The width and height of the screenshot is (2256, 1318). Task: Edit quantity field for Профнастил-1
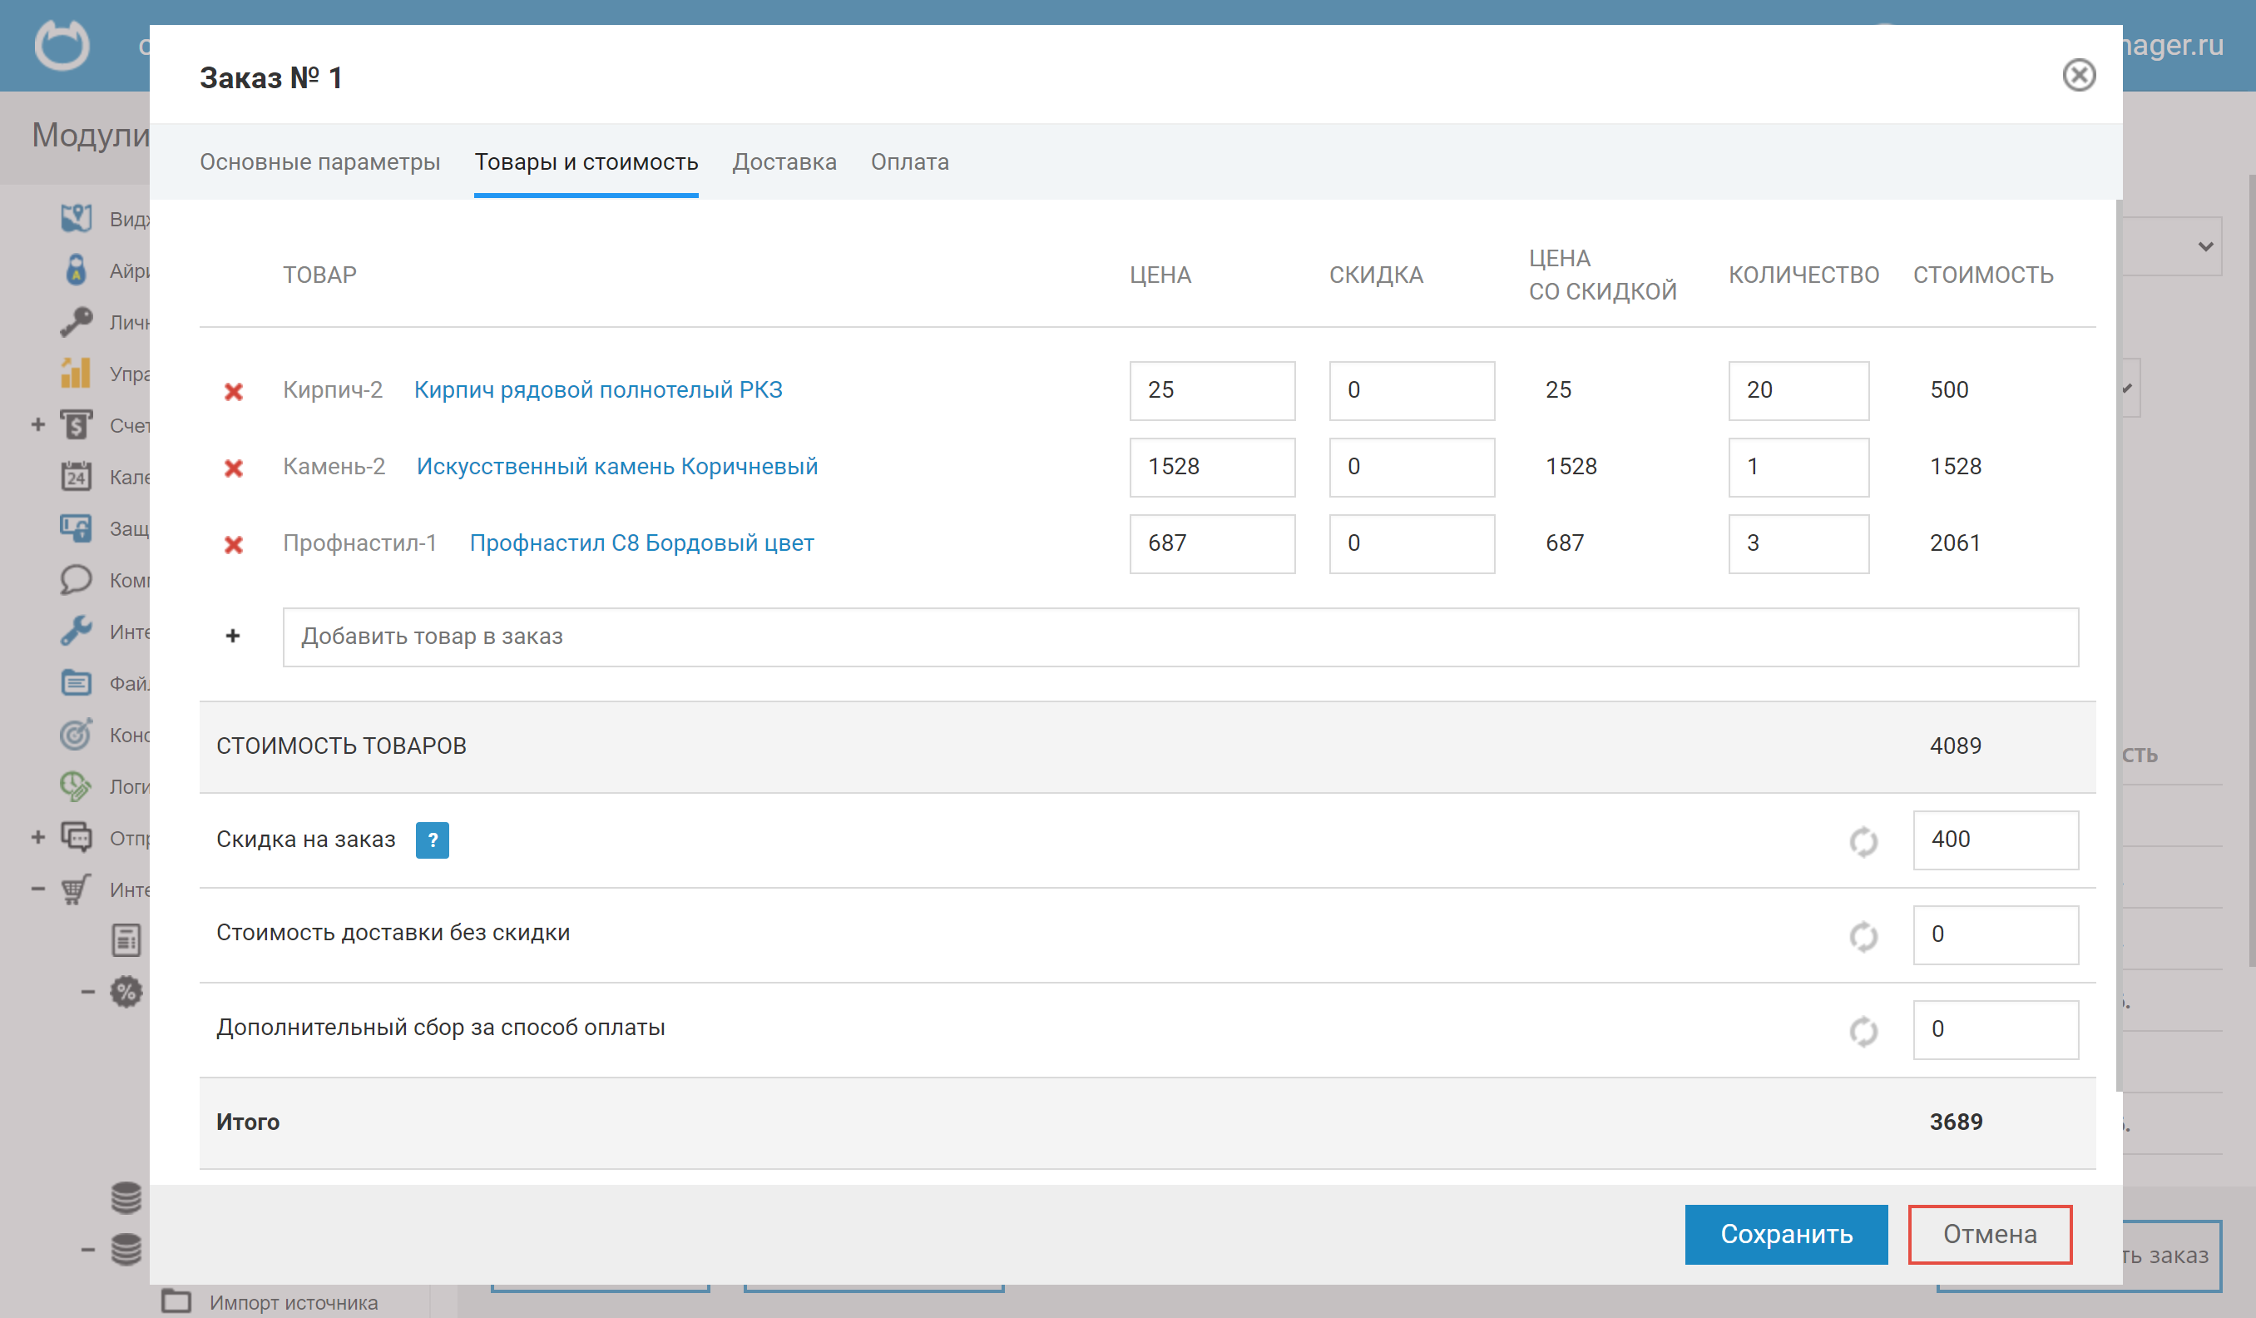[1798, 543]
